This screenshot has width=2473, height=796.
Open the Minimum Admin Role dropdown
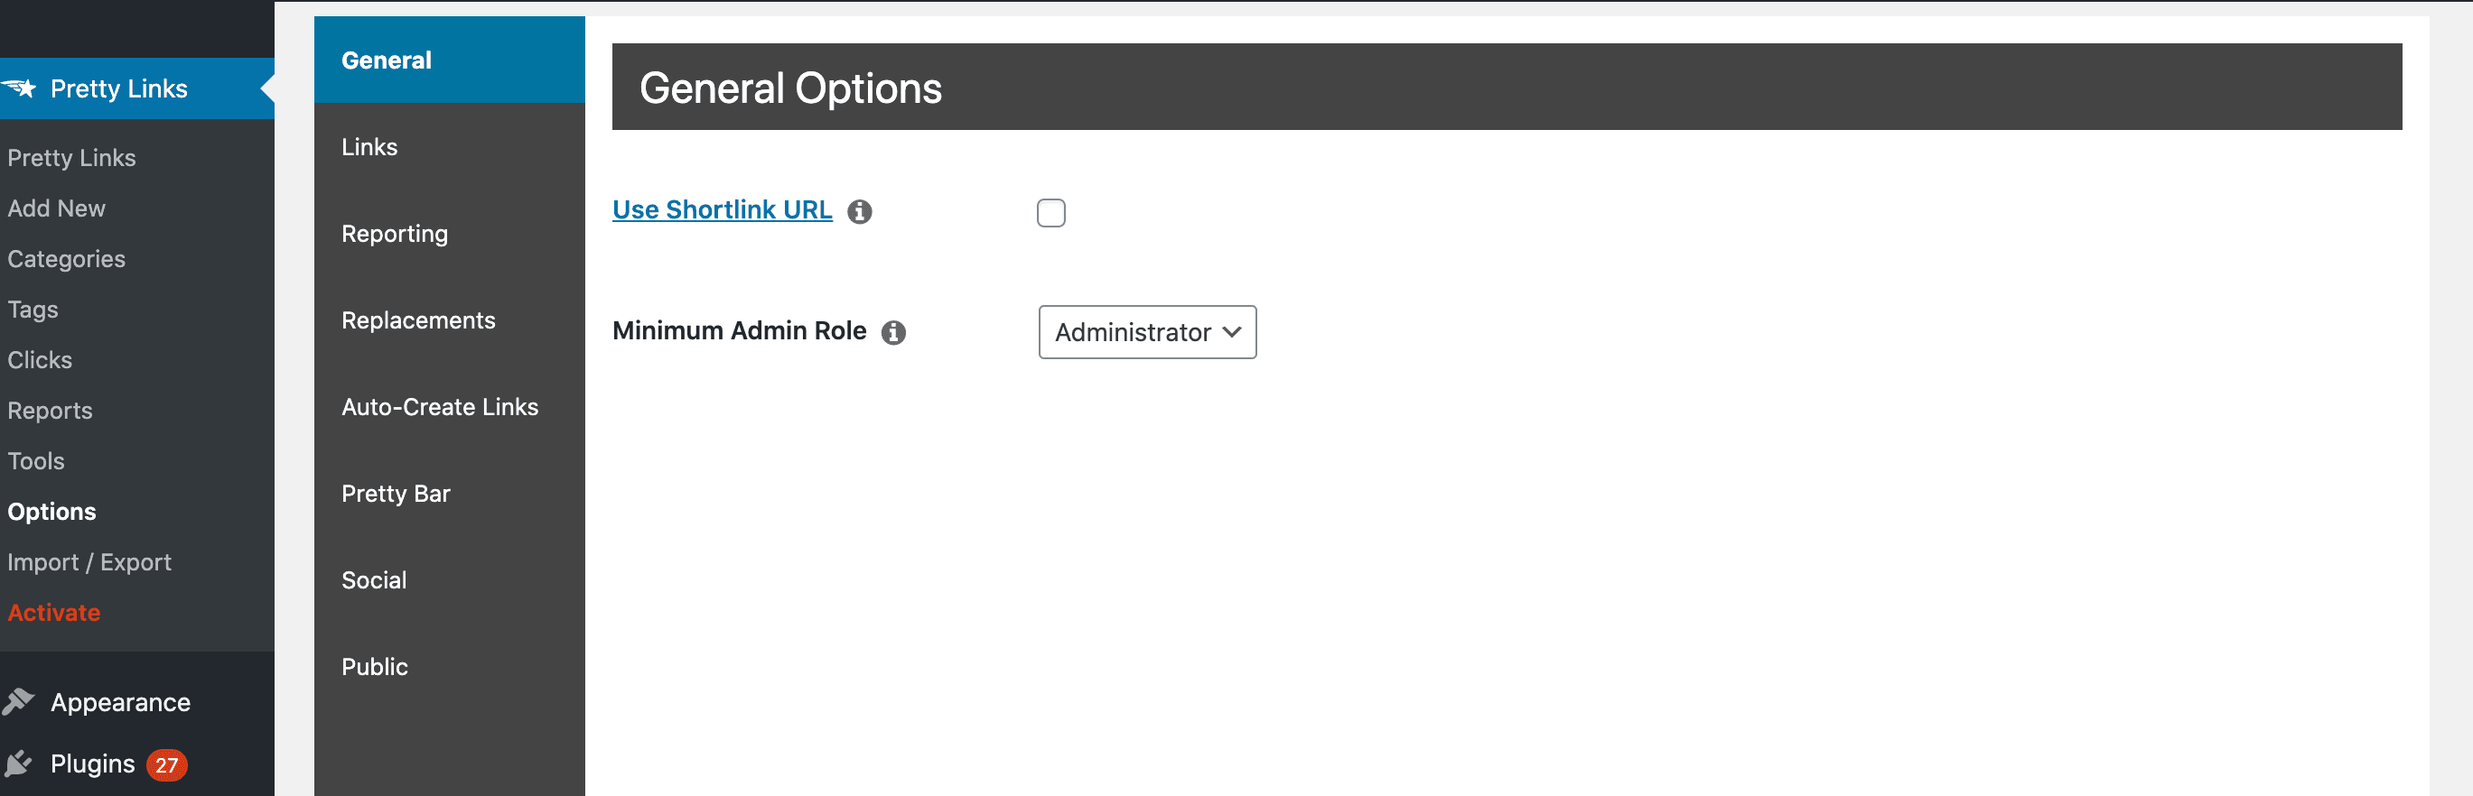1147,332
